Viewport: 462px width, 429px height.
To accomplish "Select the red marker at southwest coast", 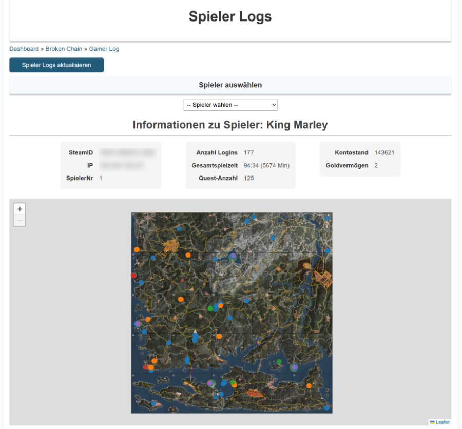I will coord(145,367).
